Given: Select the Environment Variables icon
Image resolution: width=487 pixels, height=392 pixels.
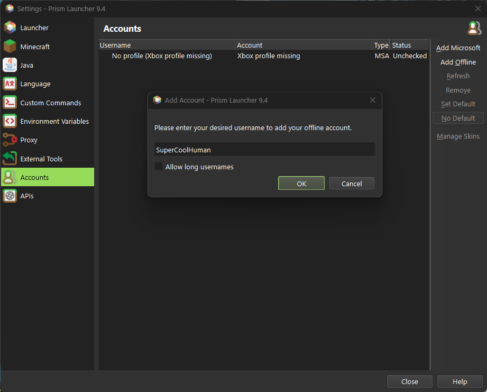Looking at the screenshot, I should point(10,121).
